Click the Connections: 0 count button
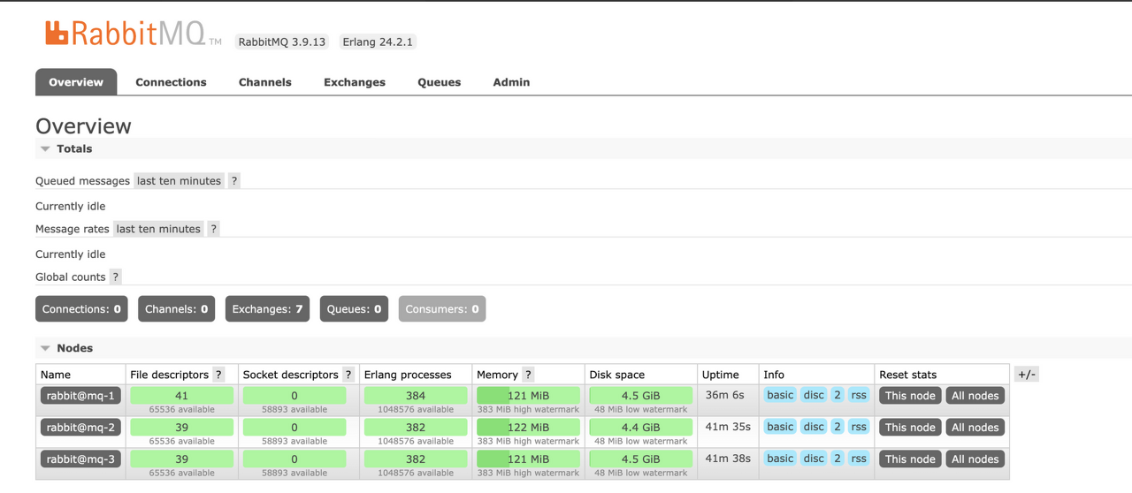 click(x=81, y=309)
